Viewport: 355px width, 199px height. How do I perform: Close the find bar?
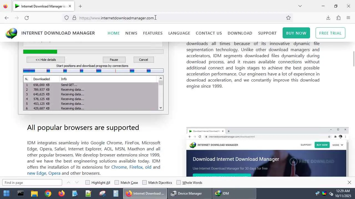click(349, 182)
